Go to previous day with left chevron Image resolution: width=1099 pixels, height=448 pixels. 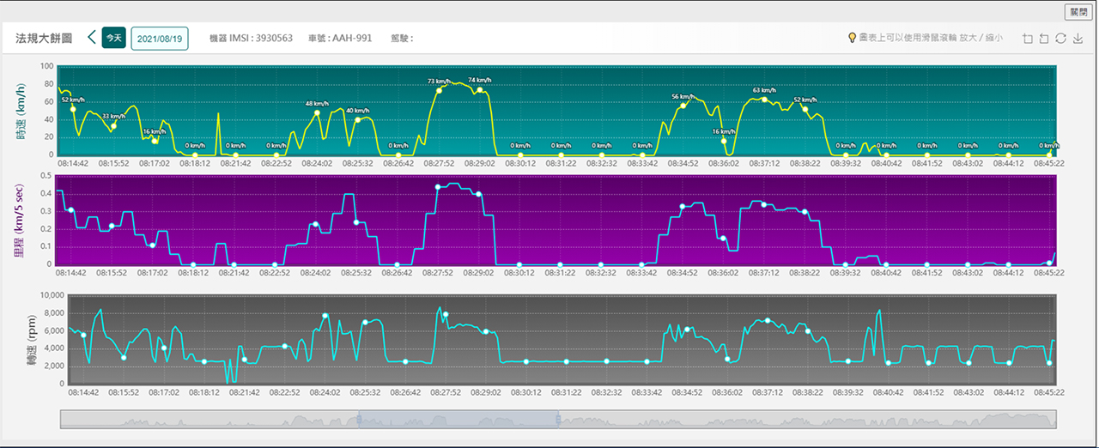pyautogui.click(x=92, y=38)
